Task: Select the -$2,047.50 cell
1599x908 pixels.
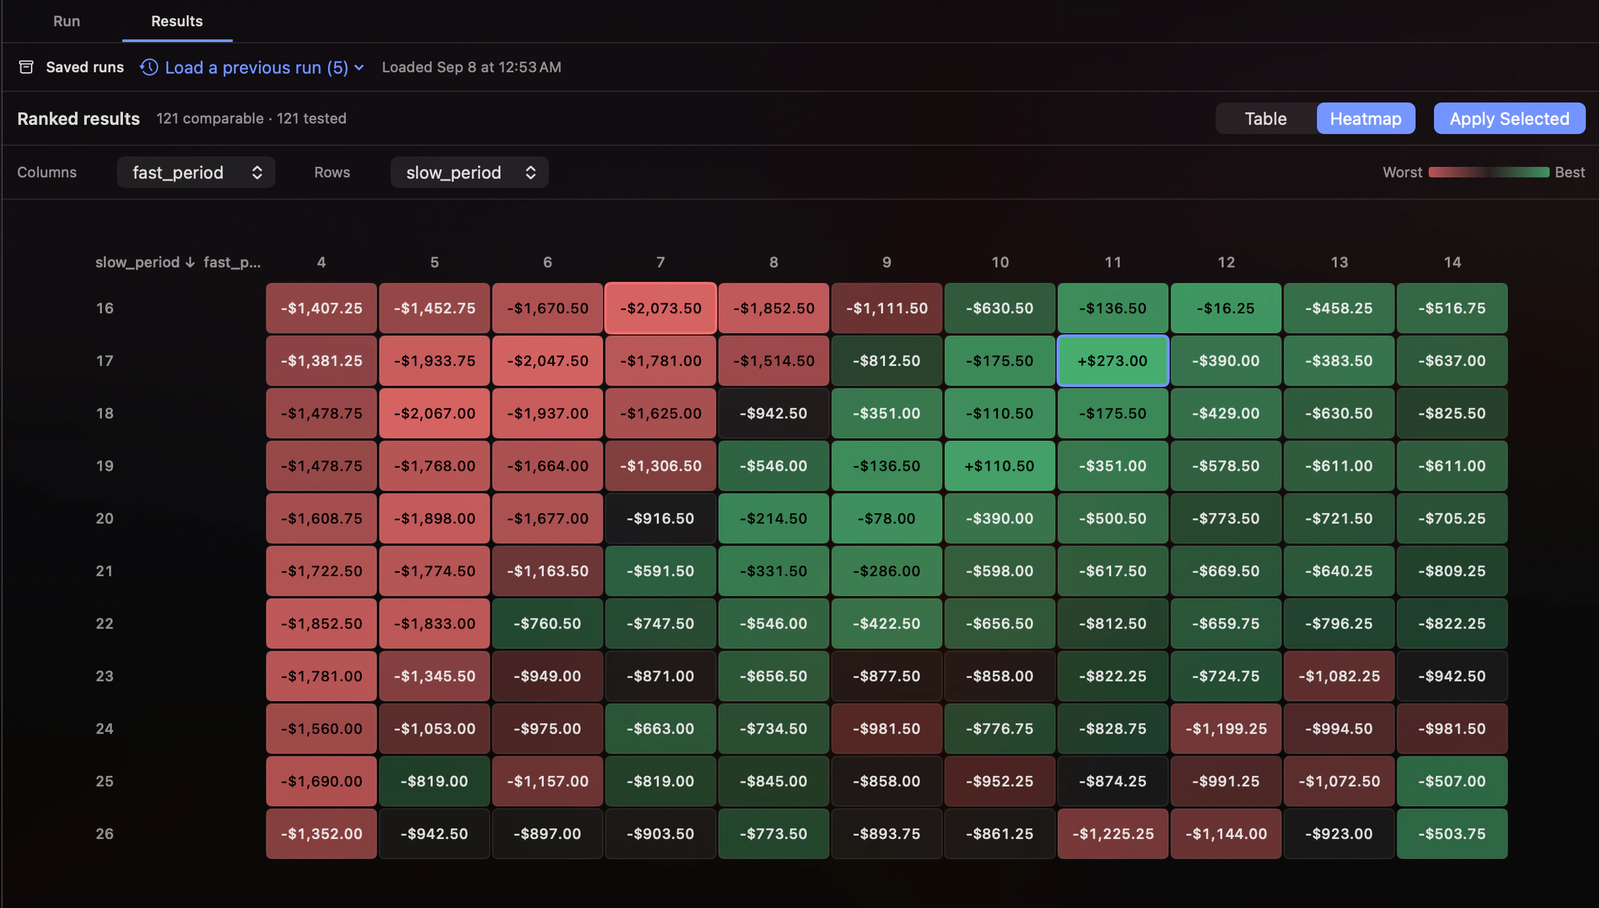Action: pos(547,361)
